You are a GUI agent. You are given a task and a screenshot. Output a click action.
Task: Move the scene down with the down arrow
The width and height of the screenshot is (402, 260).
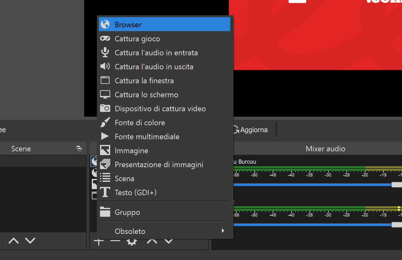pyautogui.click(x=30, y=241)
